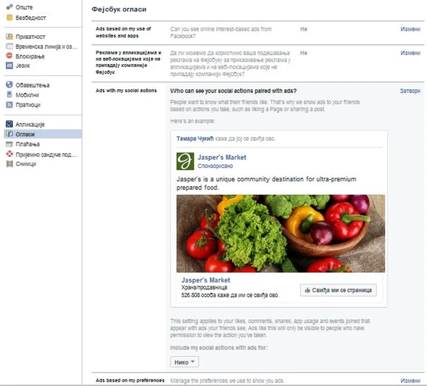Viewport: 427px width, 386px height.
Task: Collapse section with Затвори link
Action: click(x=410, y=91)
